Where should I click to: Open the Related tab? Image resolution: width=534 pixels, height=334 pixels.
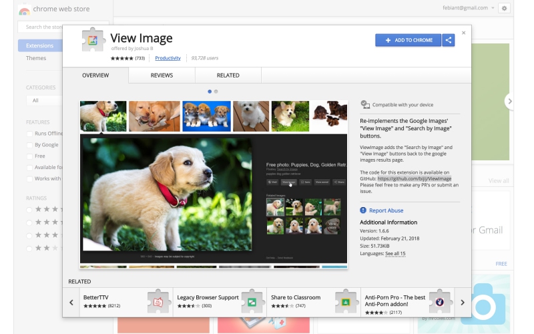pos(228,75)
